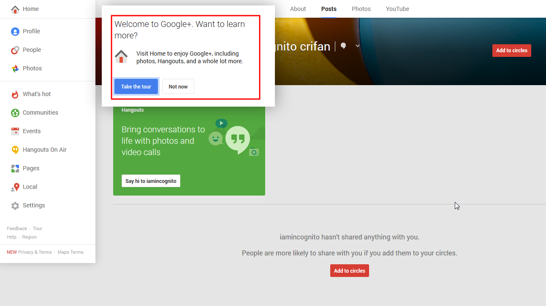The width and height of the screenshot is (546, 306).
Task: Click Say hi to iamincognito button
Action: (x=151, y=181)
